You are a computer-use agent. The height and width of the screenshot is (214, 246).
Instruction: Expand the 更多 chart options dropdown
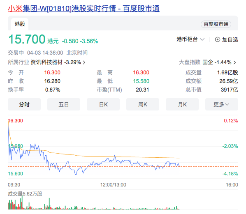pyautogui.click(x=222, y=104)
